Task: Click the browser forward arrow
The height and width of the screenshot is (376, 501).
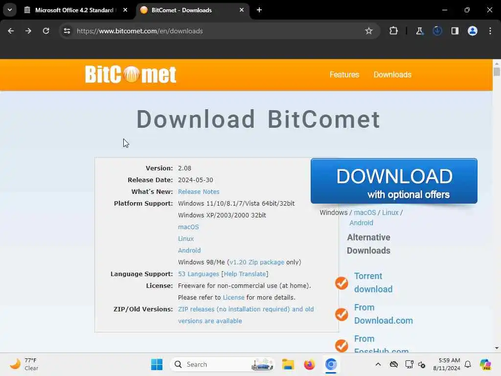Action: (28, 31)
